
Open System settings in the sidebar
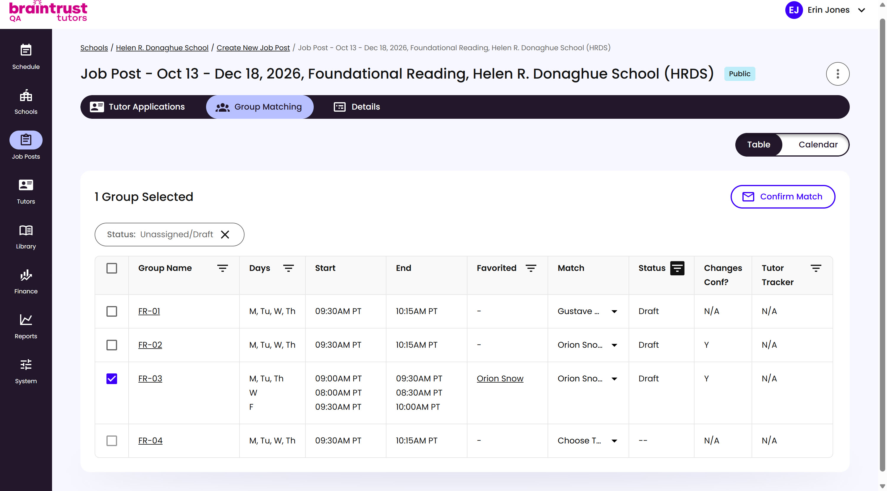(x=26, y=371)
